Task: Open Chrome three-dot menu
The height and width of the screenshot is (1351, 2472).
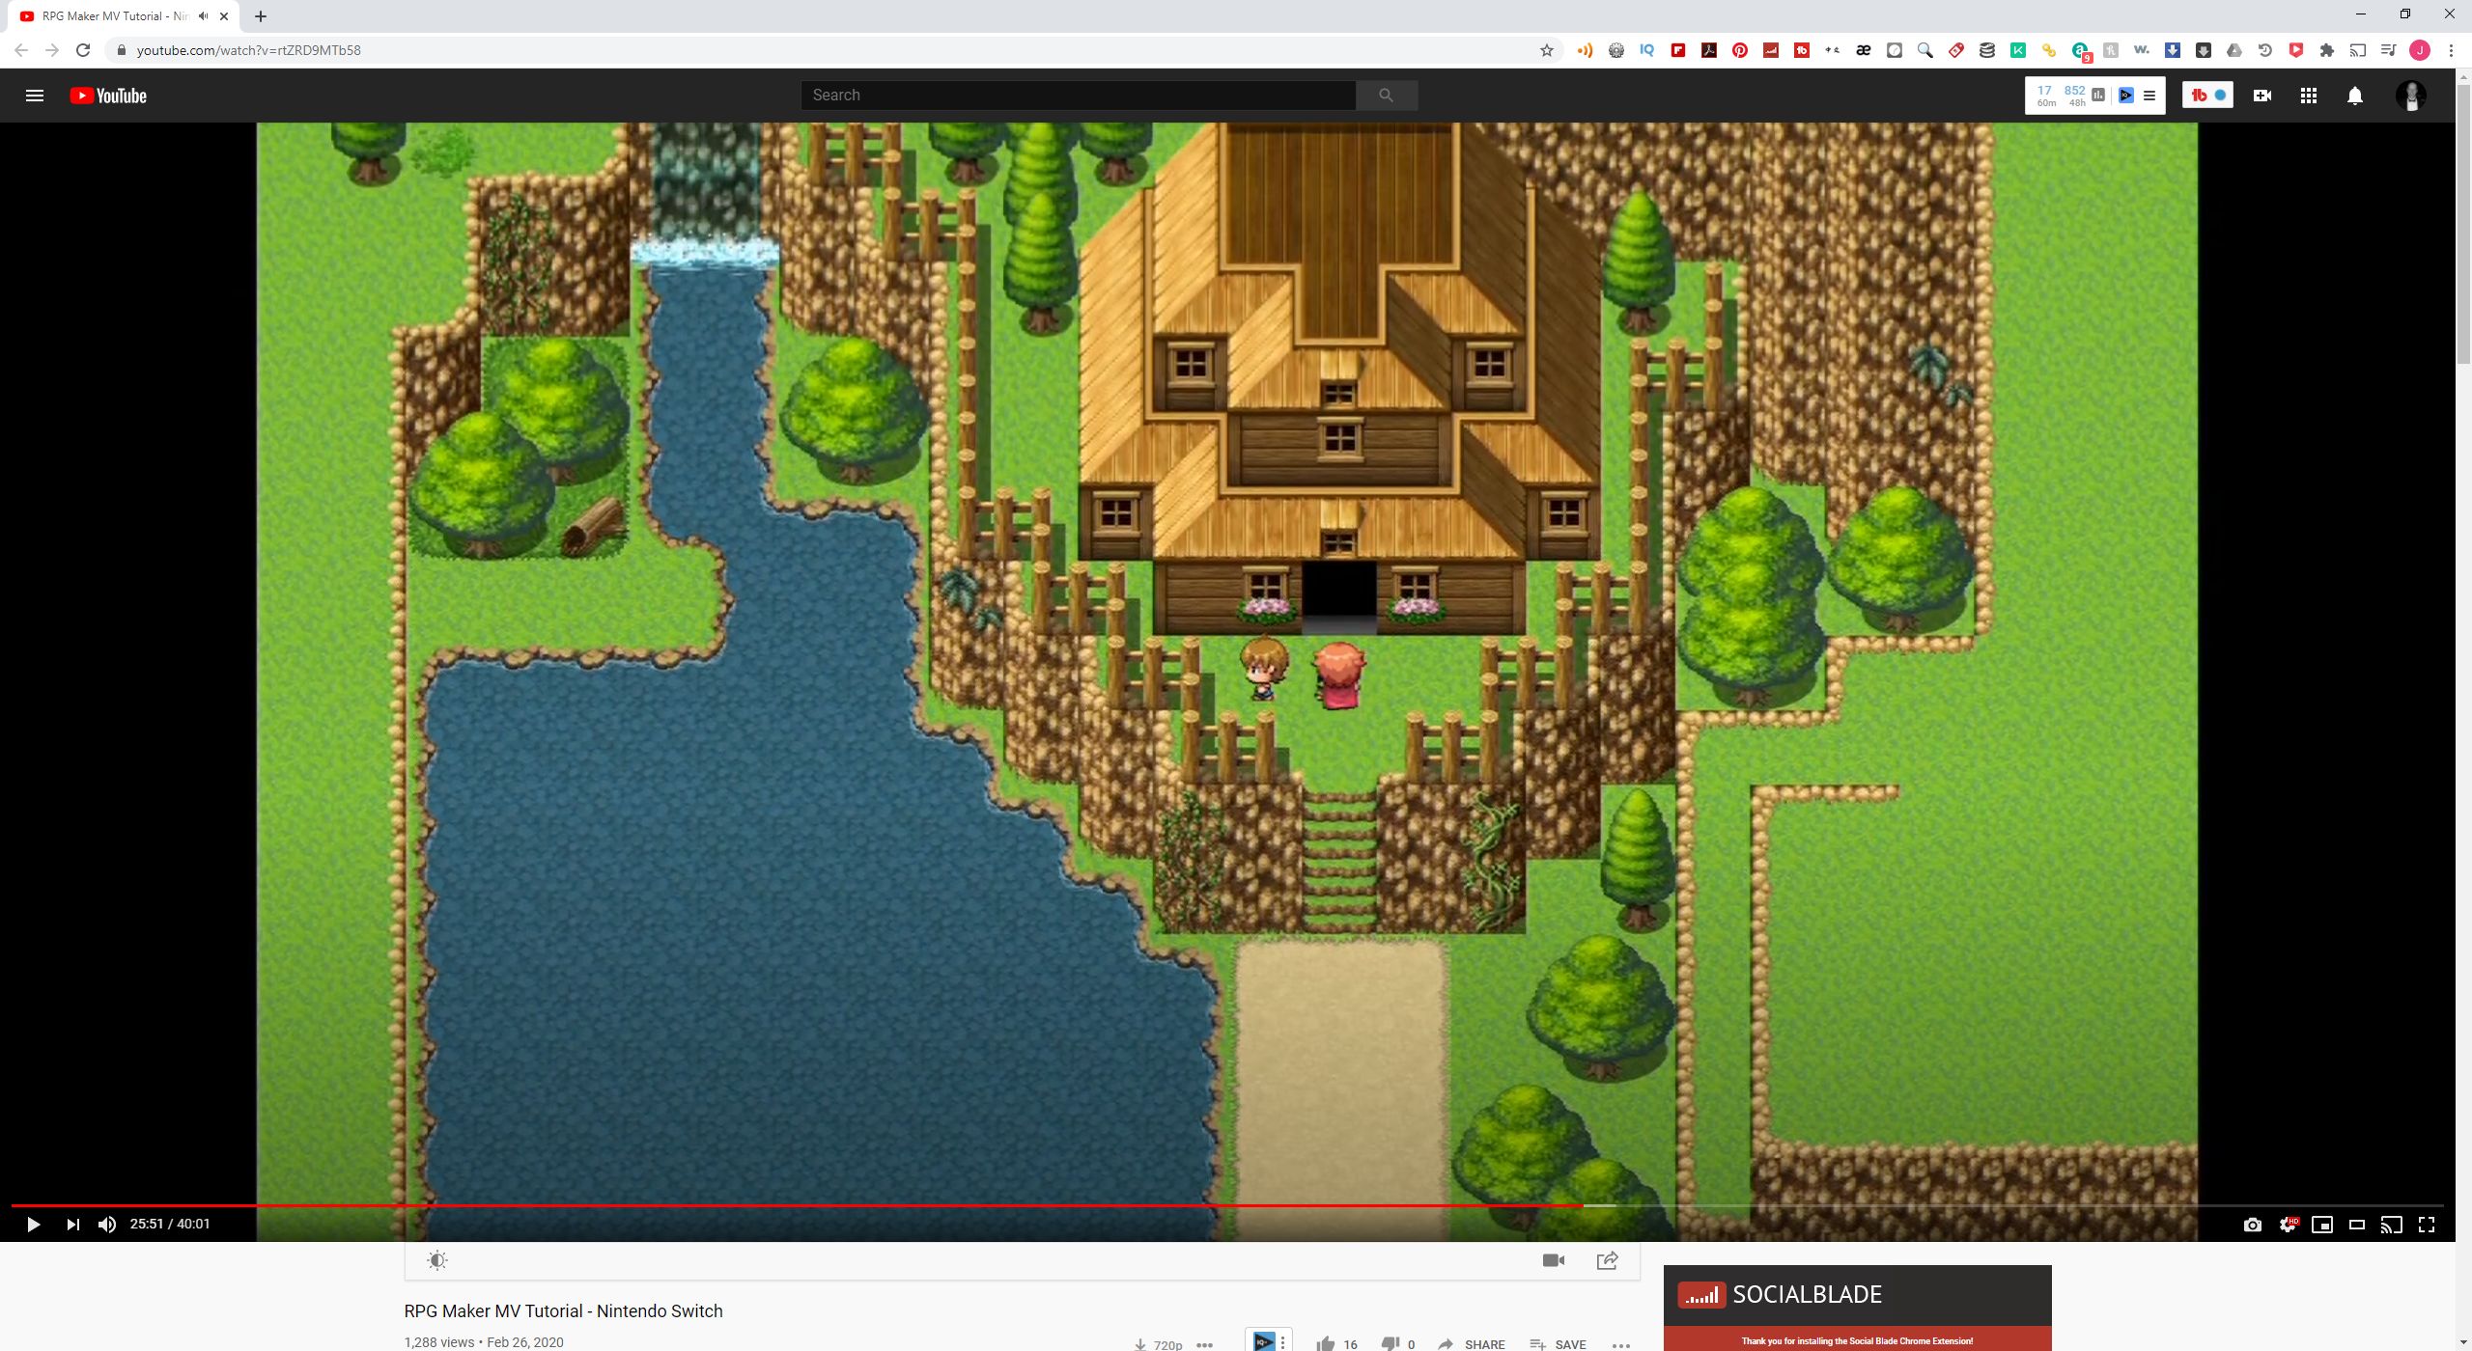Action: [2451, 50]
